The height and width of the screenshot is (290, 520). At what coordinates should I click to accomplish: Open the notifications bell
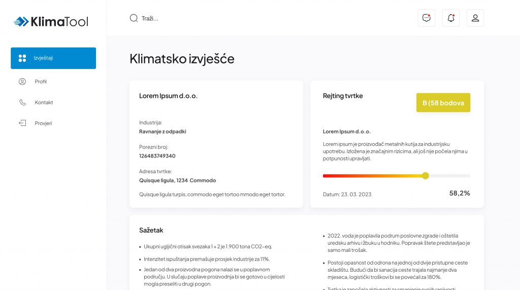[x=451, y=18]
